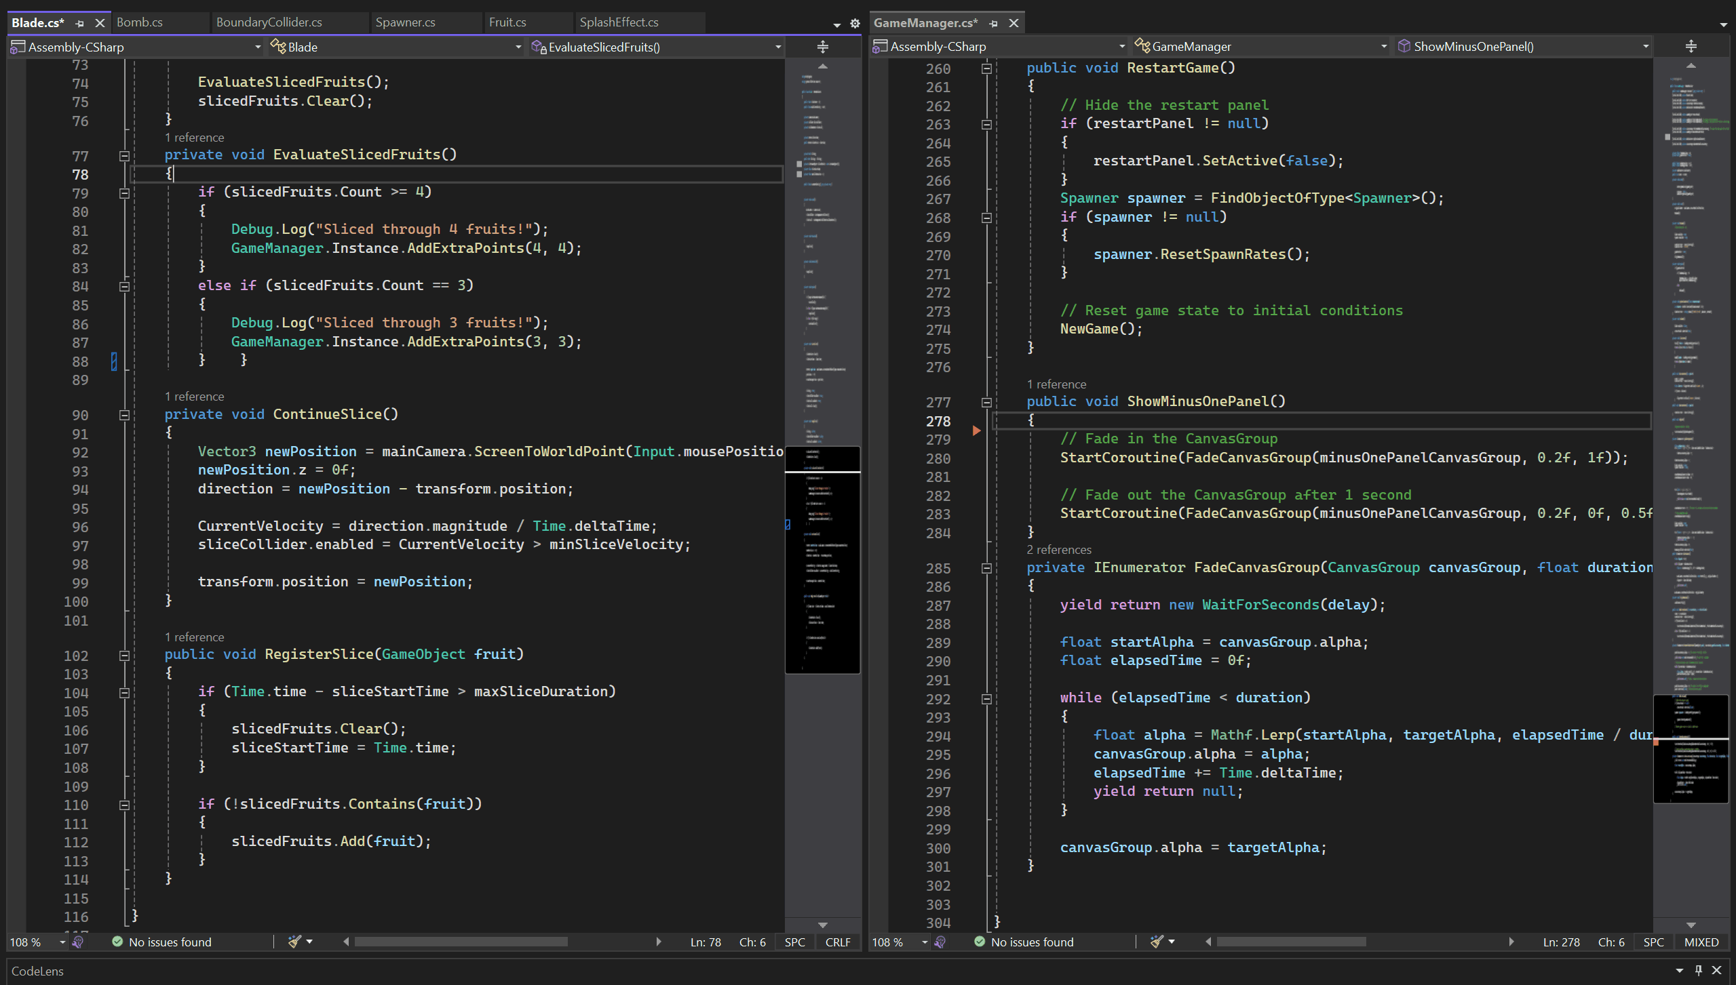Click '2 references' above FadeCanvasGroup
This screenshot has width=1736, height=985.
[x=1058, y=550]
